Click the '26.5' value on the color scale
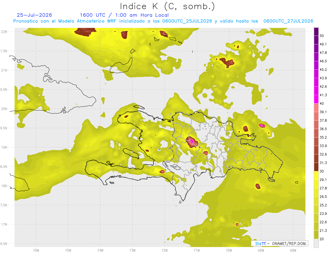 click(x=323, y=196)
